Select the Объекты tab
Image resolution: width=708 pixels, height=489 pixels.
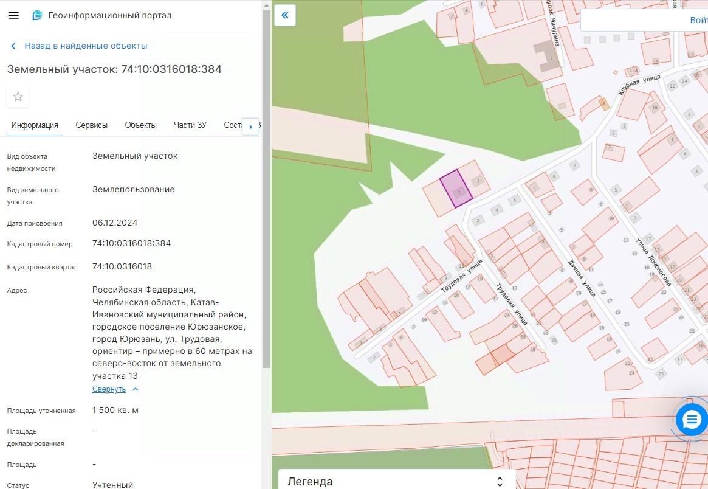[x=141, y=125]
